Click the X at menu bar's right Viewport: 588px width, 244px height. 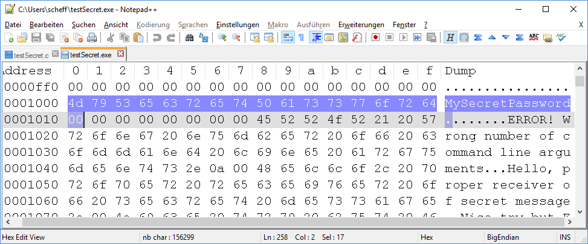pyautogui.click(x=581, y=25)
